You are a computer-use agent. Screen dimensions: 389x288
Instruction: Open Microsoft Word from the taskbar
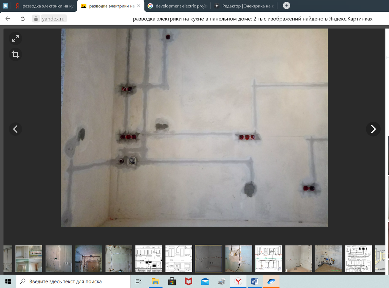click(x=254, y=281)
